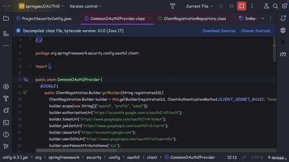Close the CommonOAuth2Provider.class tab
The width and height of the screenshot is (289, 162).
tap(149, 18)
